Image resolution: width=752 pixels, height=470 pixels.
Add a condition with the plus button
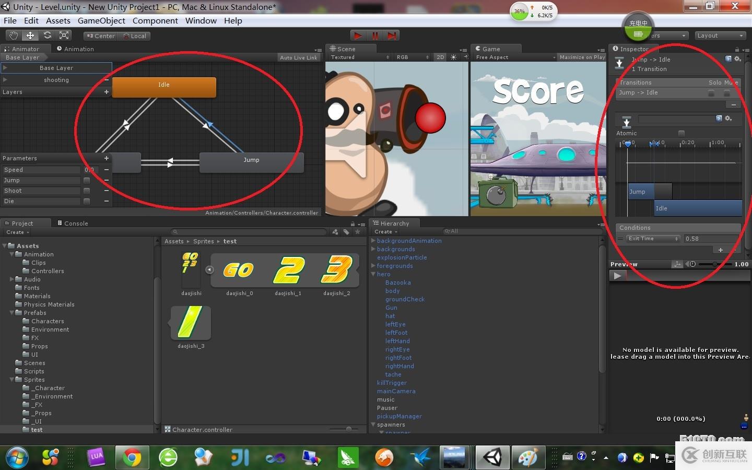click(x=721, y=250)
